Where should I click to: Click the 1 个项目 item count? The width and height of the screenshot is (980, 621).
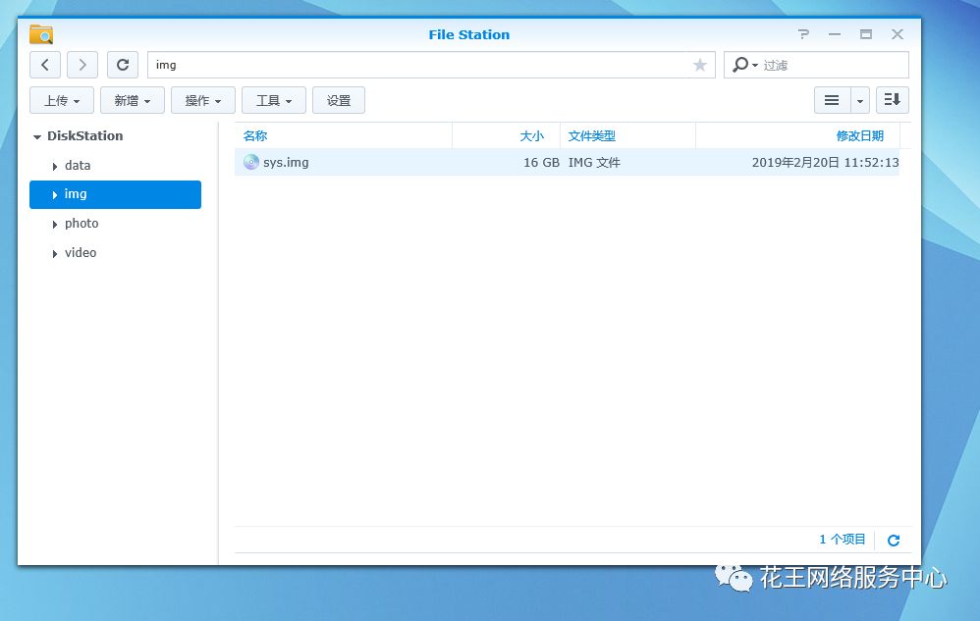[x=843, y=540]
